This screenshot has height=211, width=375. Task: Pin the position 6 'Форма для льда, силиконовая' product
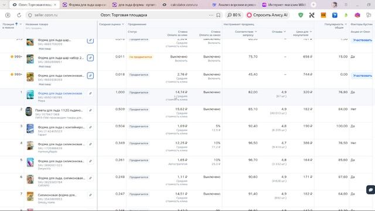[x=90, y=178]
